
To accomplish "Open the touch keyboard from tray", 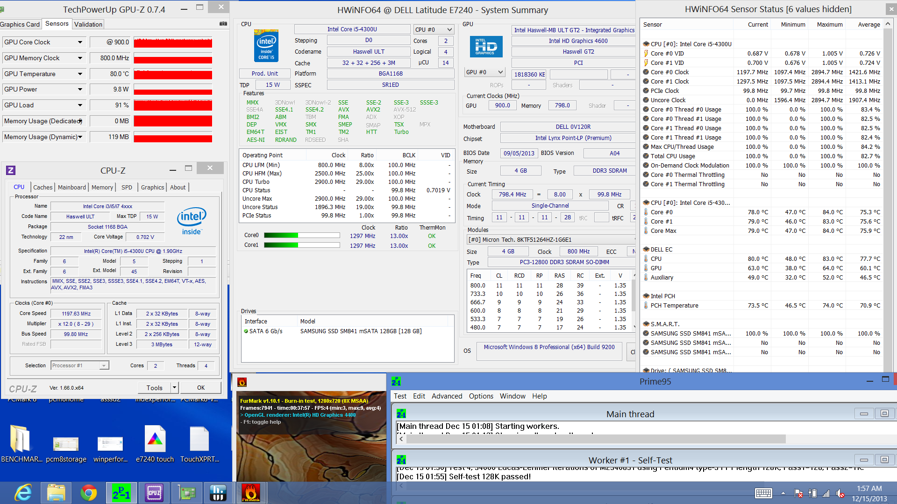I will tap(763, 493).
